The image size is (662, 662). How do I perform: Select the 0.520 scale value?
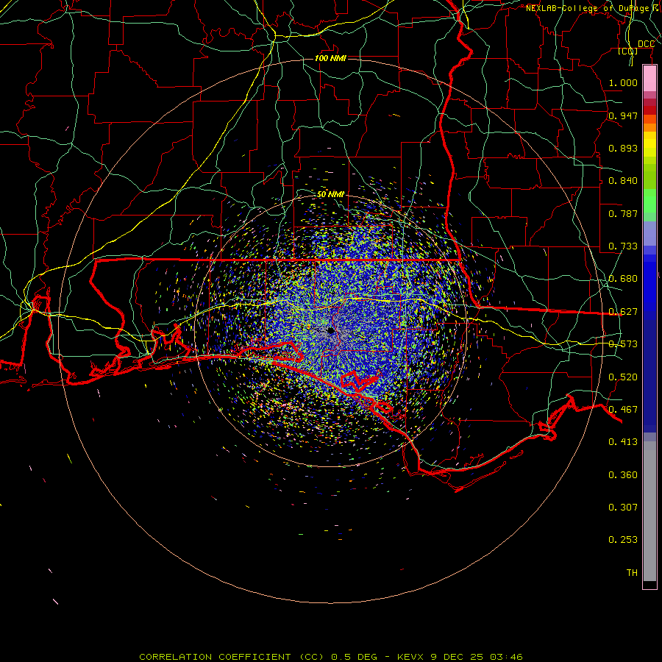coord(623,377)
